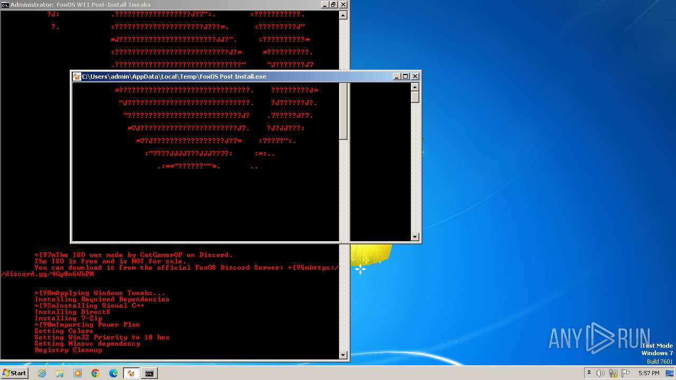Click the 'Setting Nlasvc dependency' line
The image size is (676, 380).
(x=87, y=344)
